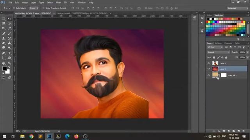Hide Layer 0 visibility eye
250x140 pixels.
point(209,63)
